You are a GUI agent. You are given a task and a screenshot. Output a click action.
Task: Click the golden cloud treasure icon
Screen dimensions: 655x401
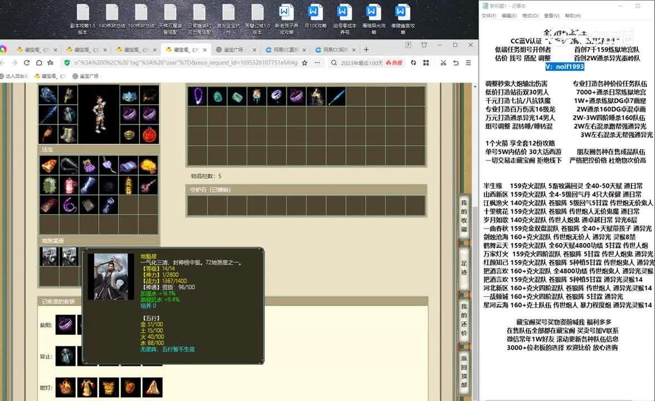pos(148,165)
